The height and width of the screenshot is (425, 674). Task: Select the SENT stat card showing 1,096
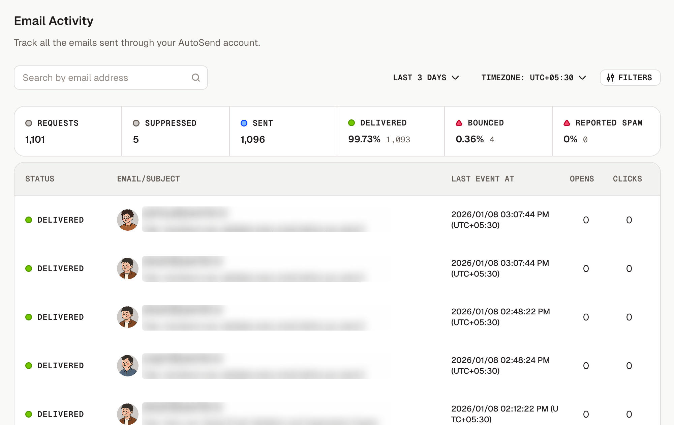(283, 131)
